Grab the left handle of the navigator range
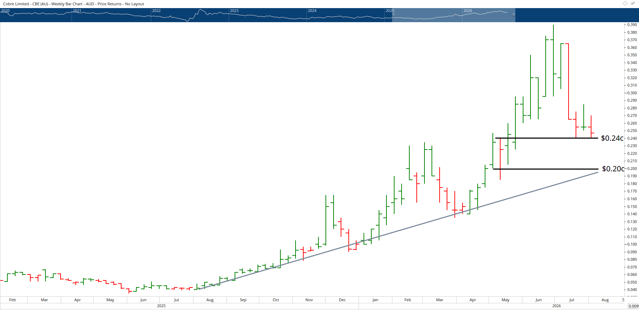 coord(393,15)
